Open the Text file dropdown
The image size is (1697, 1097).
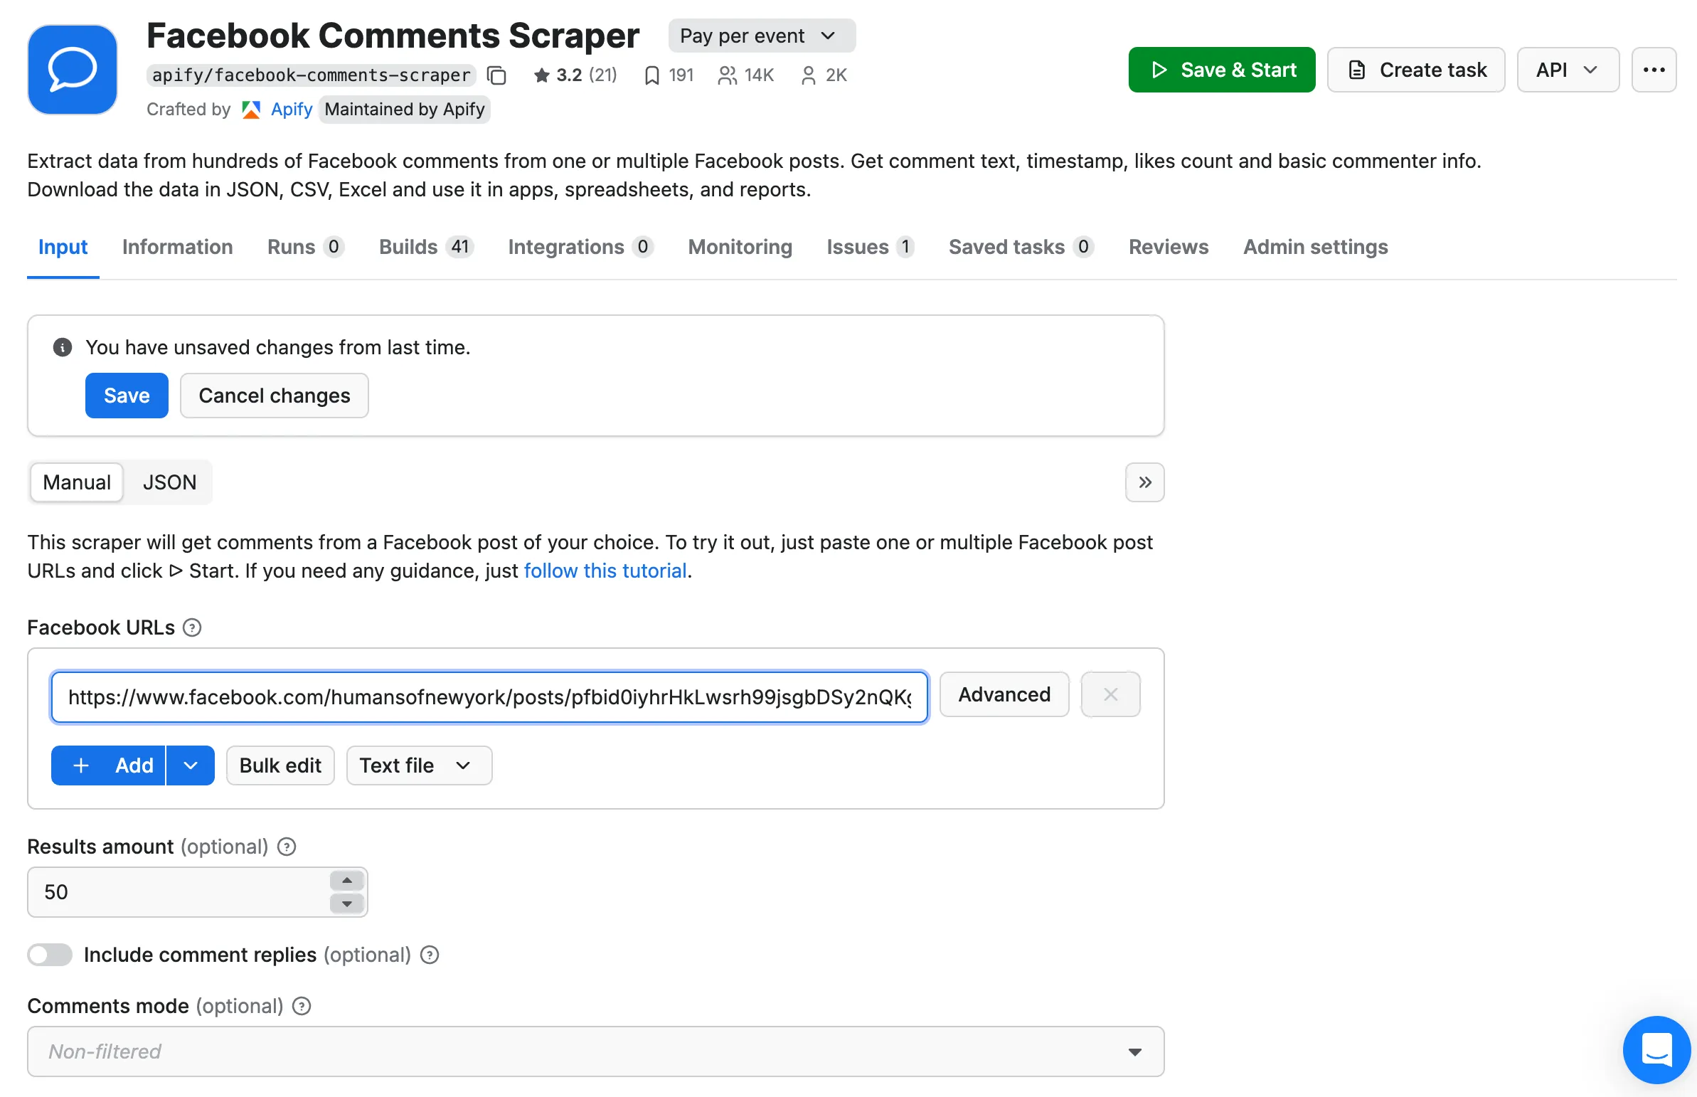419,765
